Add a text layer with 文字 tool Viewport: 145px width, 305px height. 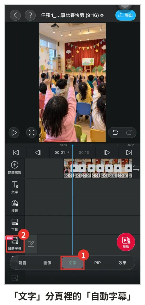(15, 188)
